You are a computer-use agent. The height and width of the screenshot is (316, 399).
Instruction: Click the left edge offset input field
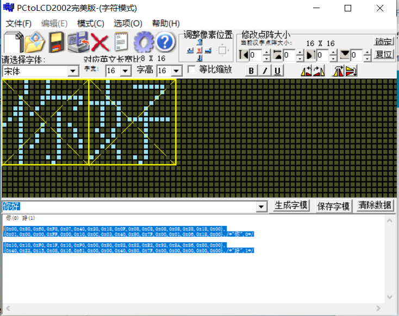(255, 55)
